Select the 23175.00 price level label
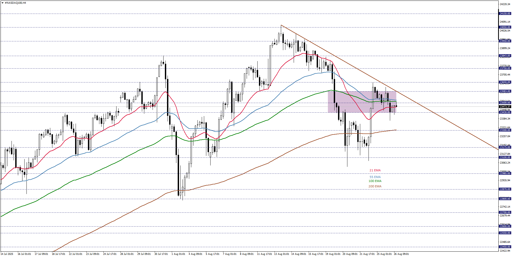512x257 pixels. tap(505, 147)
